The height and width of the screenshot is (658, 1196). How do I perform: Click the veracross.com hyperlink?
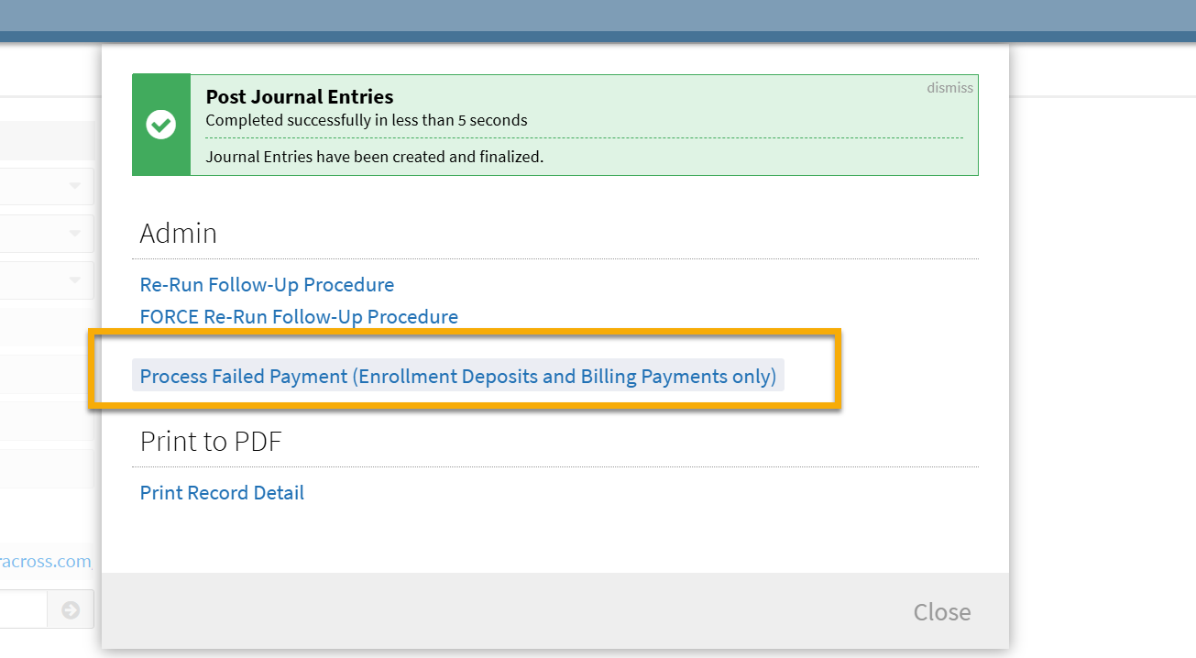[x=46, y=561]
